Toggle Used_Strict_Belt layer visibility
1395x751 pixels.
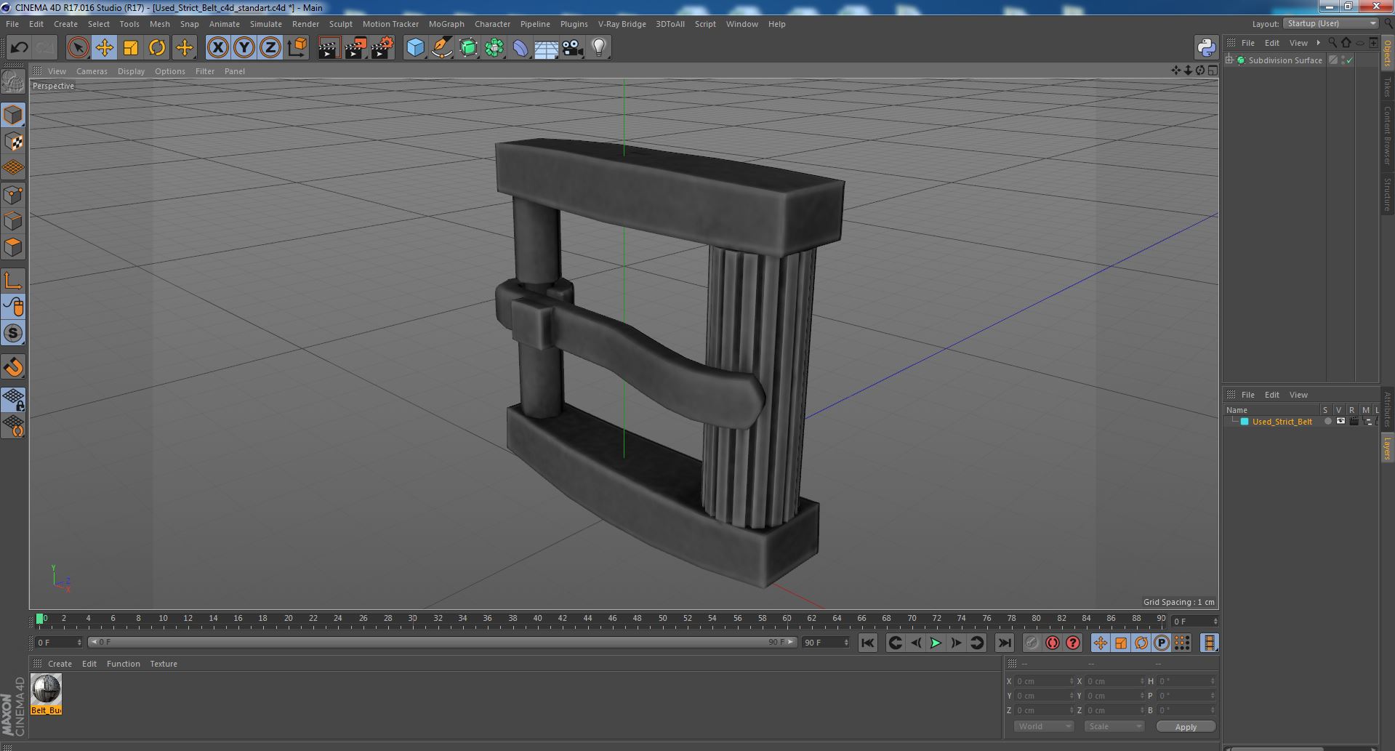pos(1340,422)
